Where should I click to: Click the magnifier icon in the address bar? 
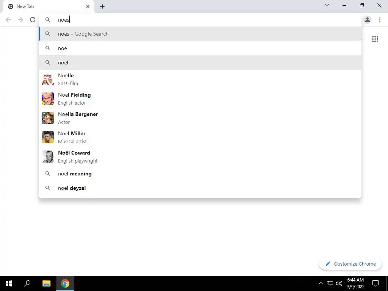(x=48, y=20)
